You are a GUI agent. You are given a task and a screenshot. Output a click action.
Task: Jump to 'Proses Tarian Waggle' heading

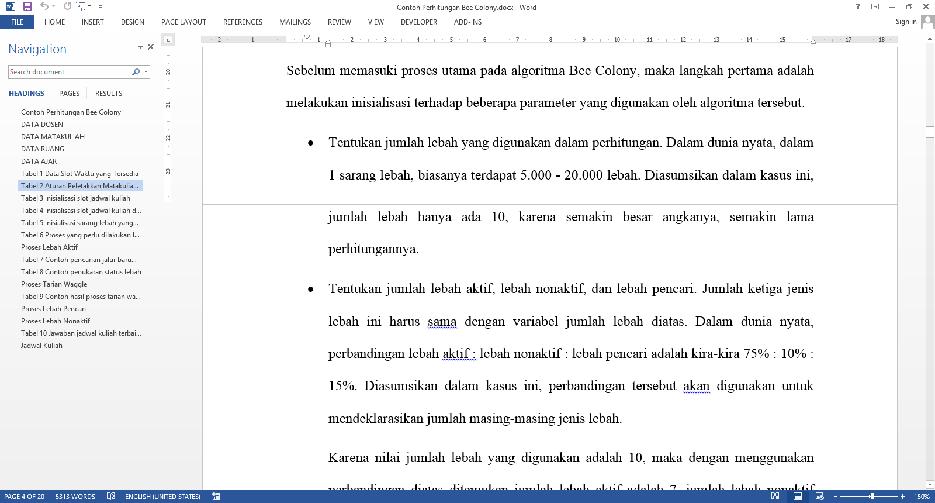click(54, 284)
